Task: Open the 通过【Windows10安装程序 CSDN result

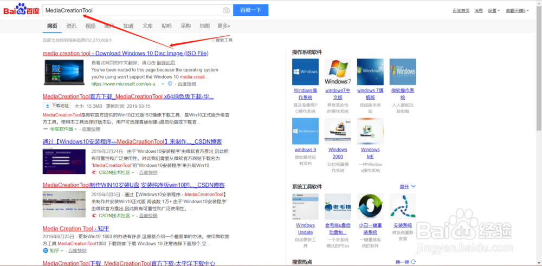Action: pyautogui.click(x=132, y=142)
